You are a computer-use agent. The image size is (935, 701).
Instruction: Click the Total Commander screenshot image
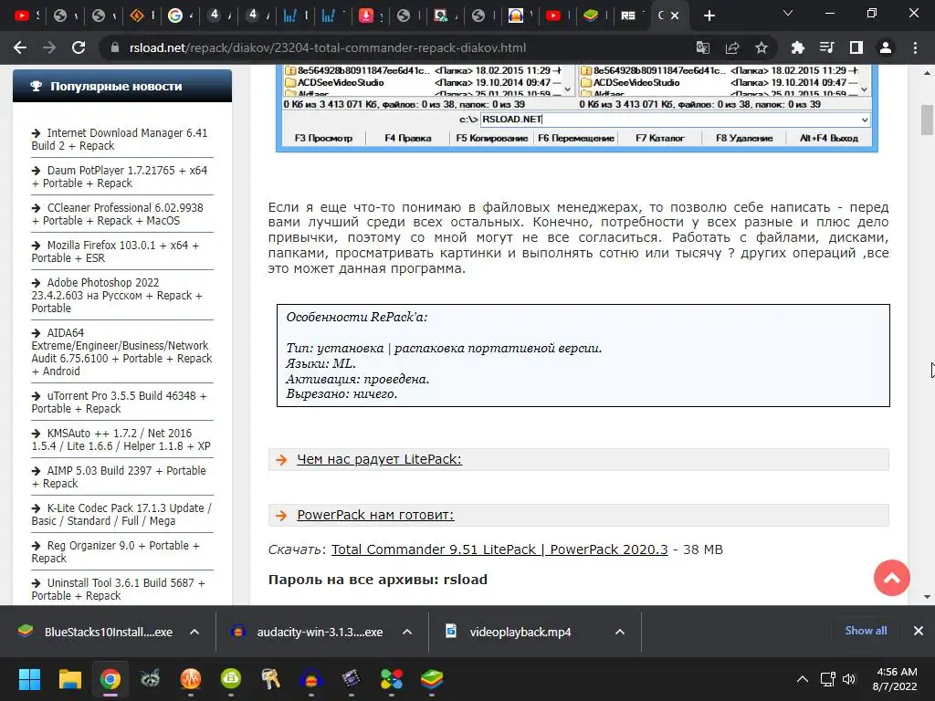pyautogui.click(x=577, y=108)
